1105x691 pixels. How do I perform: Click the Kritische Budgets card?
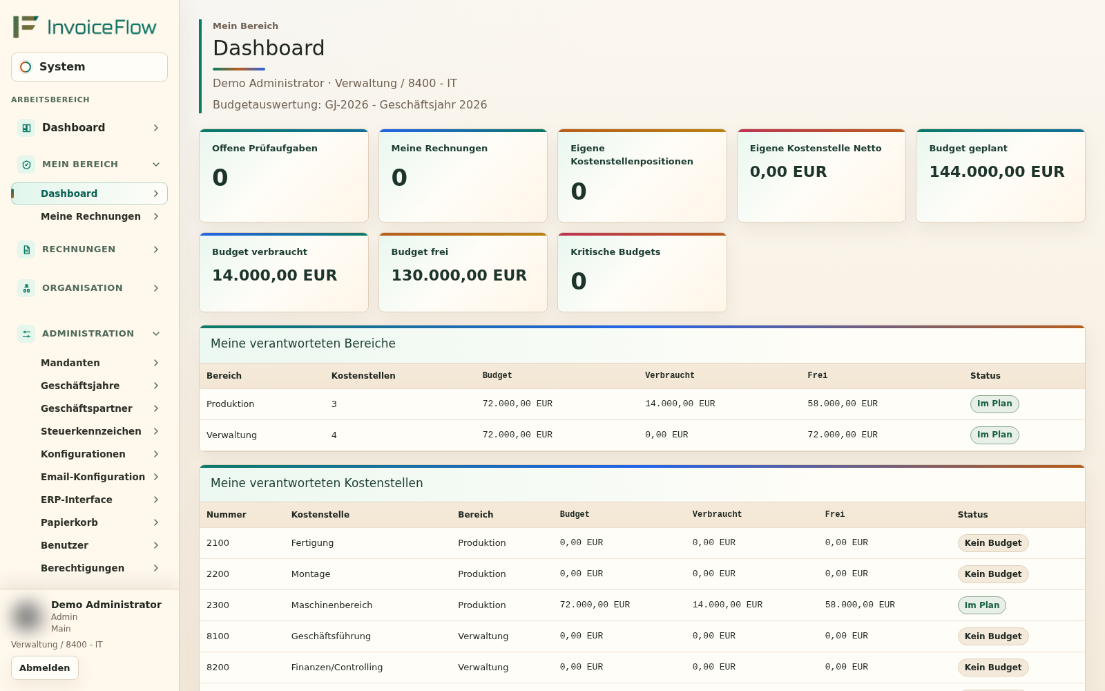pyautogui.click(x=642, y=272)
